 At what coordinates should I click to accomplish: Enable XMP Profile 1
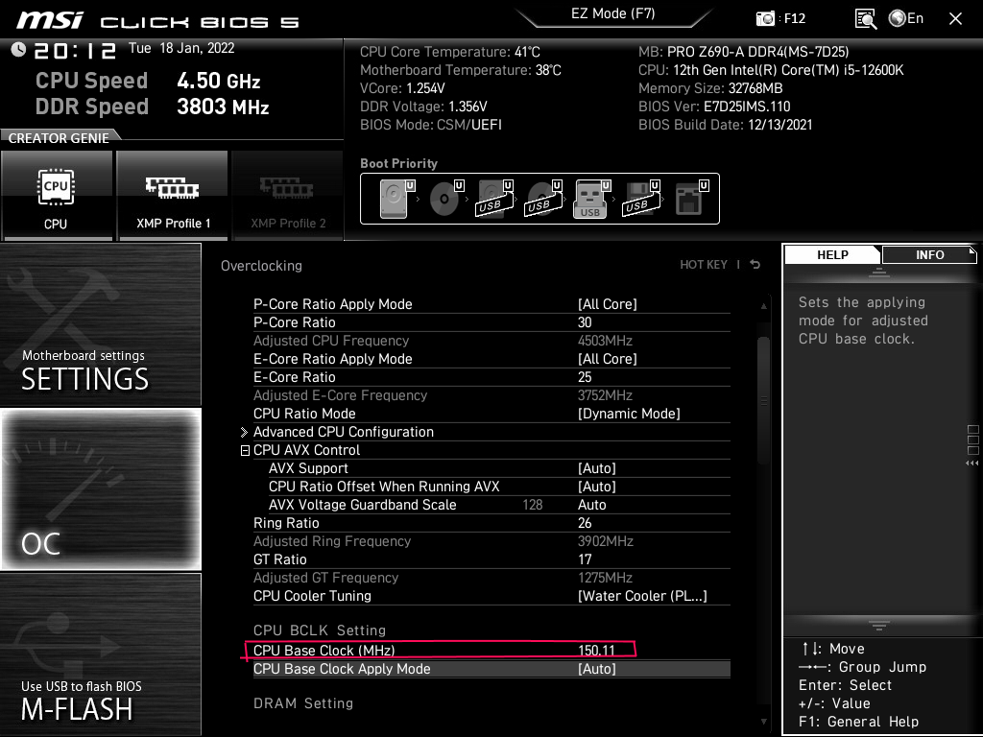173,196
